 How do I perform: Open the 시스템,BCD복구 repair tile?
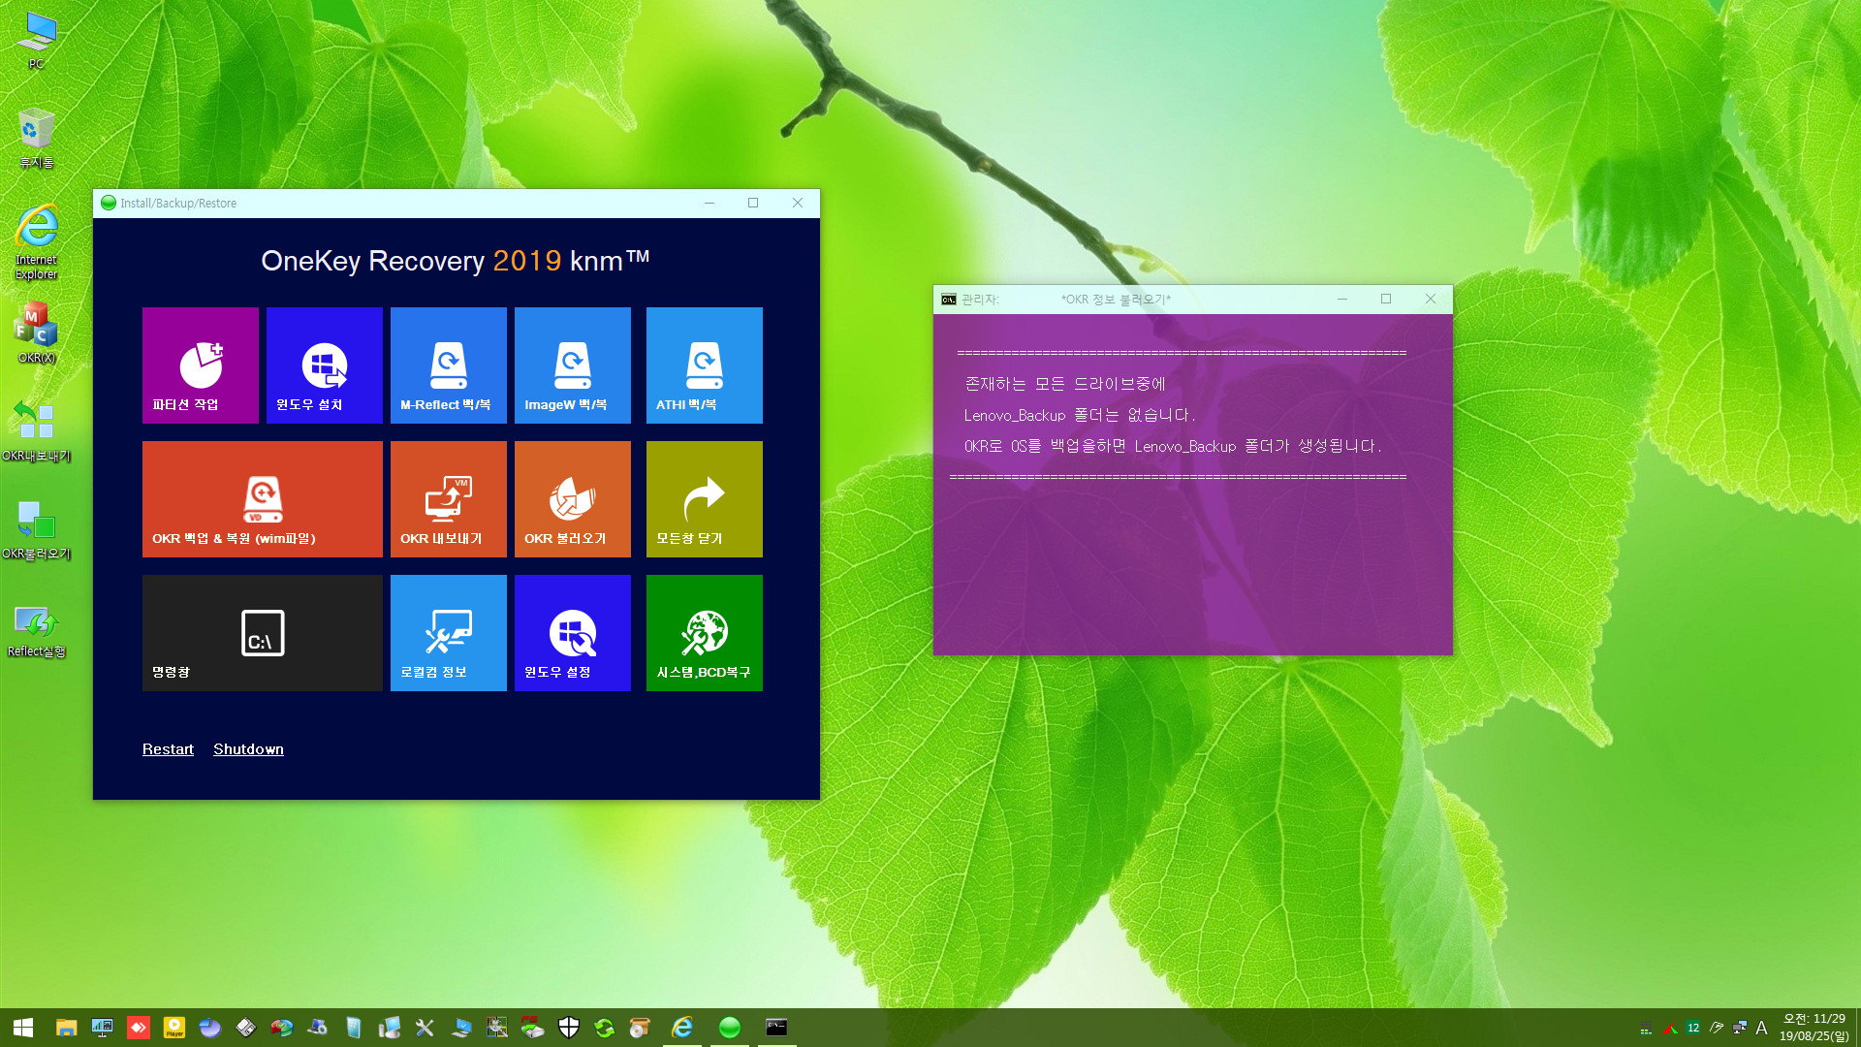(x=705, y=633)
